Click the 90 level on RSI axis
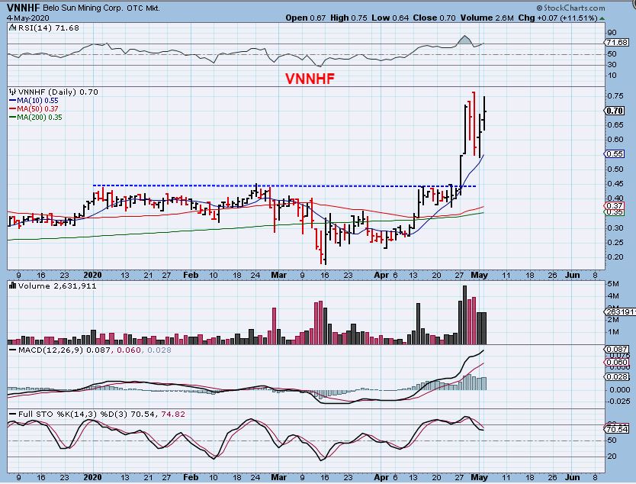 click(x=612, y=33)
